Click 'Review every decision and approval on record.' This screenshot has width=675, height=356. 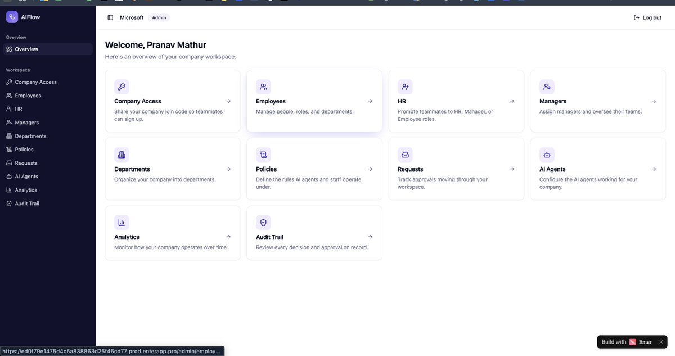[x=312, y=247]
